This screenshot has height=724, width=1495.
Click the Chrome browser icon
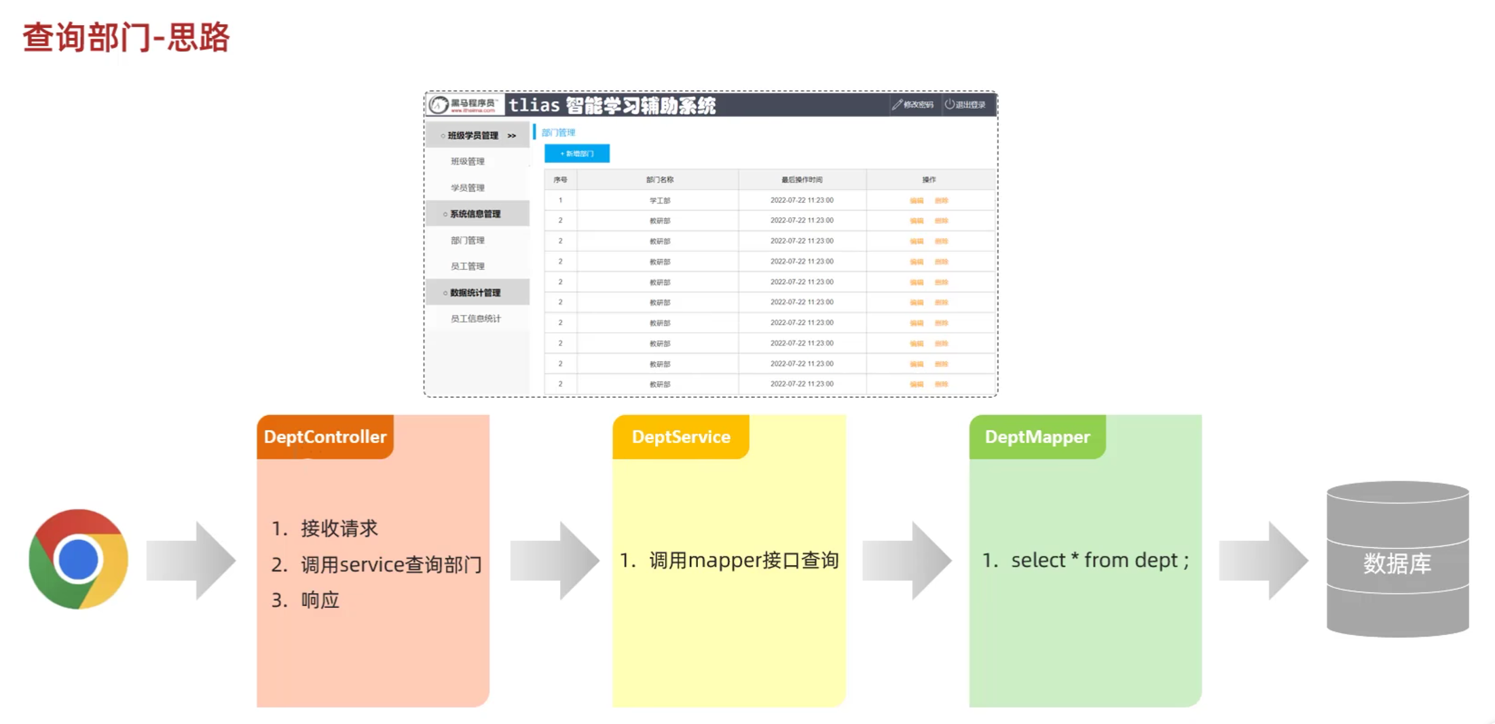[78, 559]
